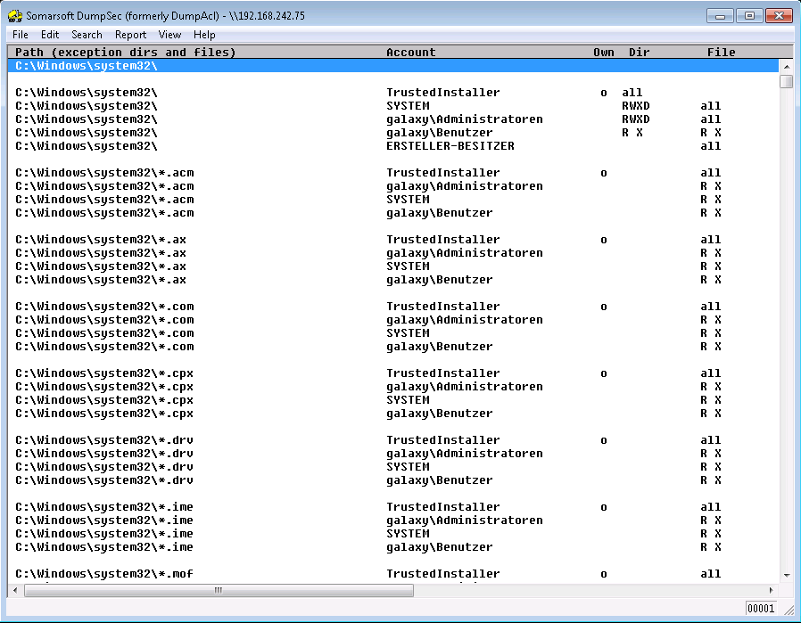Click the vertical scrollbar up arrow
Screen dimensions: 801x623
click(x=786, y=67)
